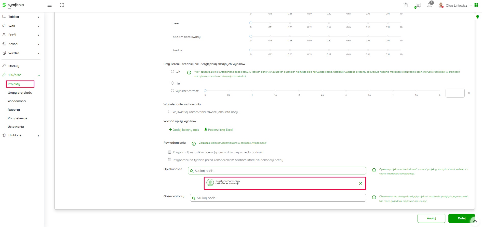Screen dimensions: 482x227
Task: Select the 'tak' radio option
Action: 172,72
